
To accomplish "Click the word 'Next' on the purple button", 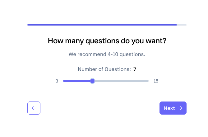I will coord(169,108).
